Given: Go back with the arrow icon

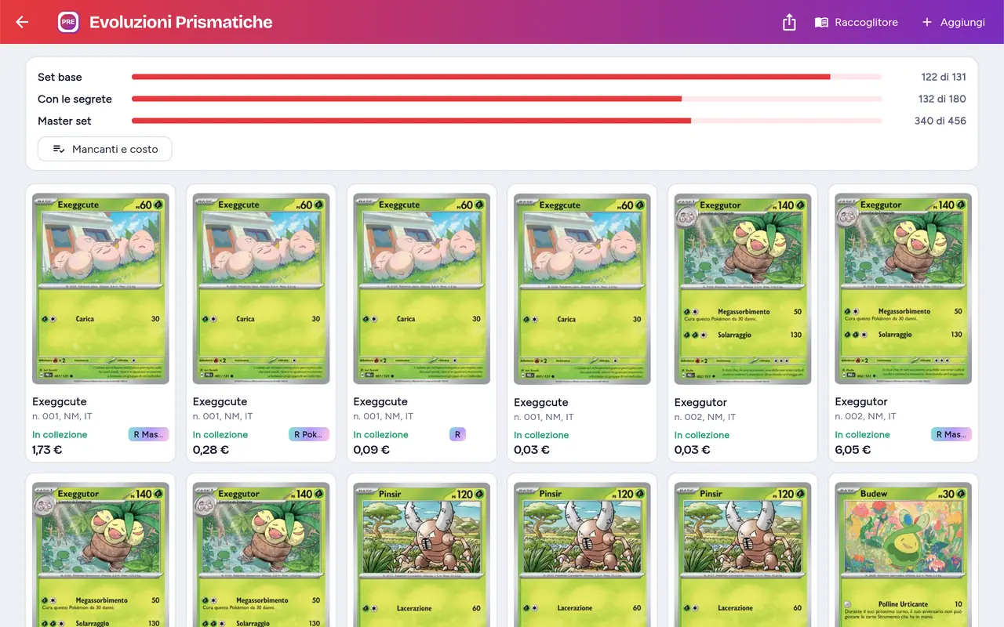Looking at the screenshot, I should [x=22, y=22].
